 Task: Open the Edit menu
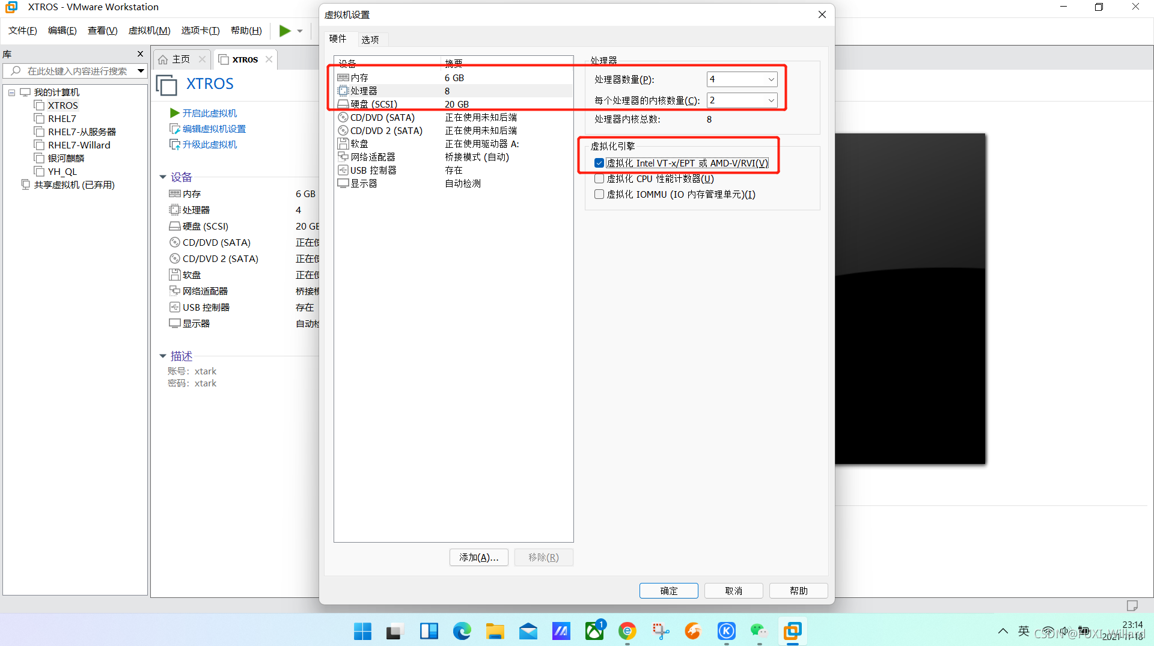[62, 31]
